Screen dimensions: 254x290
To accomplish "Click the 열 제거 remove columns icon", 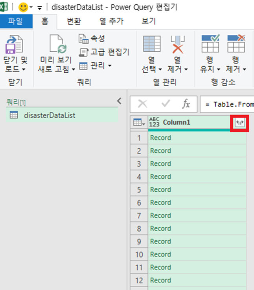I will pos(177,44).
